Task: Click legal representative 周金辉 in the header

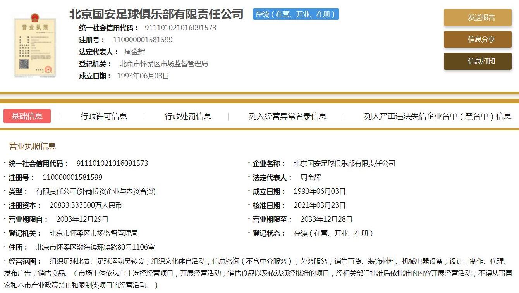Action: pyautogui.click(x=134, y=52)
